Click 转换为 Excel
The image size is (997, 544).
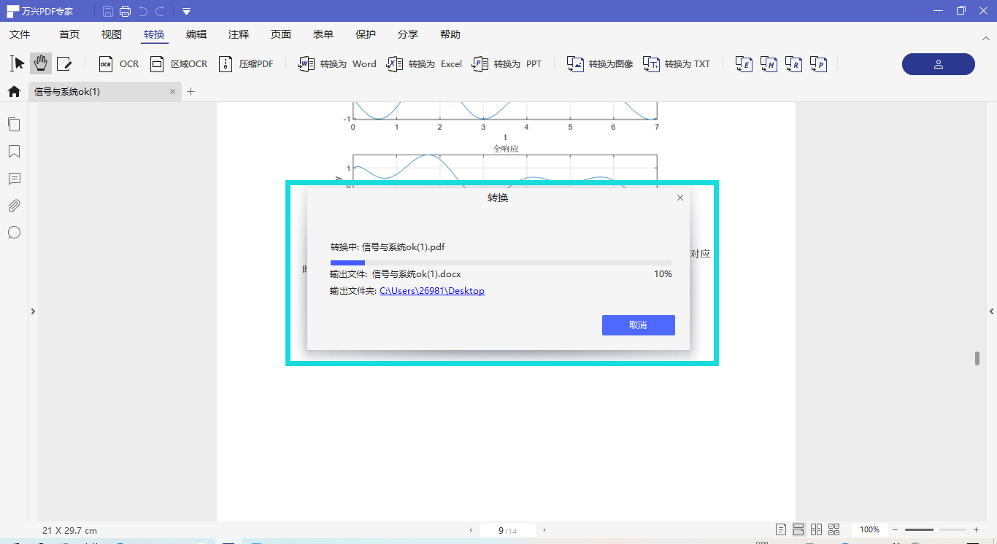point(424,64)
